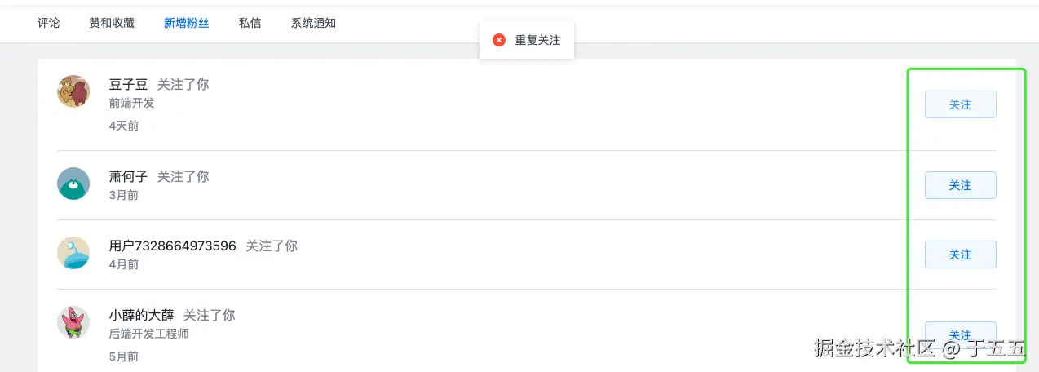Click 豆子豆's 前端开发 job title text
Viewport: 1039px width, 372px height.
point(131,103)
